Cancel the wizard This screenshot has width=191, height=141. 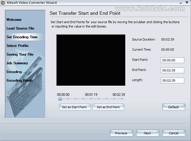[x=174, y=133]
